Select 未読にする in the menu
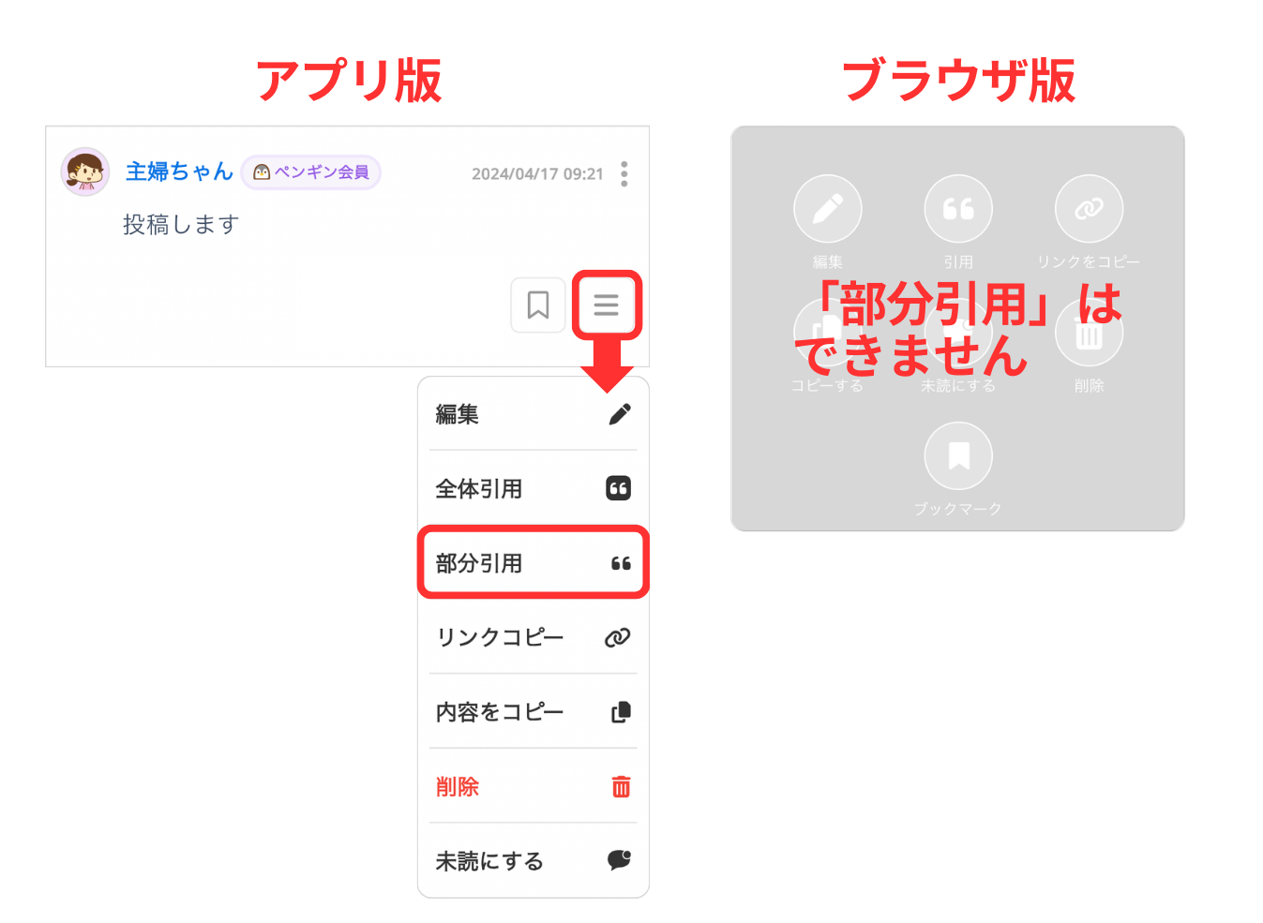This screenshot has width=1263, height=923. coord(533,860)
